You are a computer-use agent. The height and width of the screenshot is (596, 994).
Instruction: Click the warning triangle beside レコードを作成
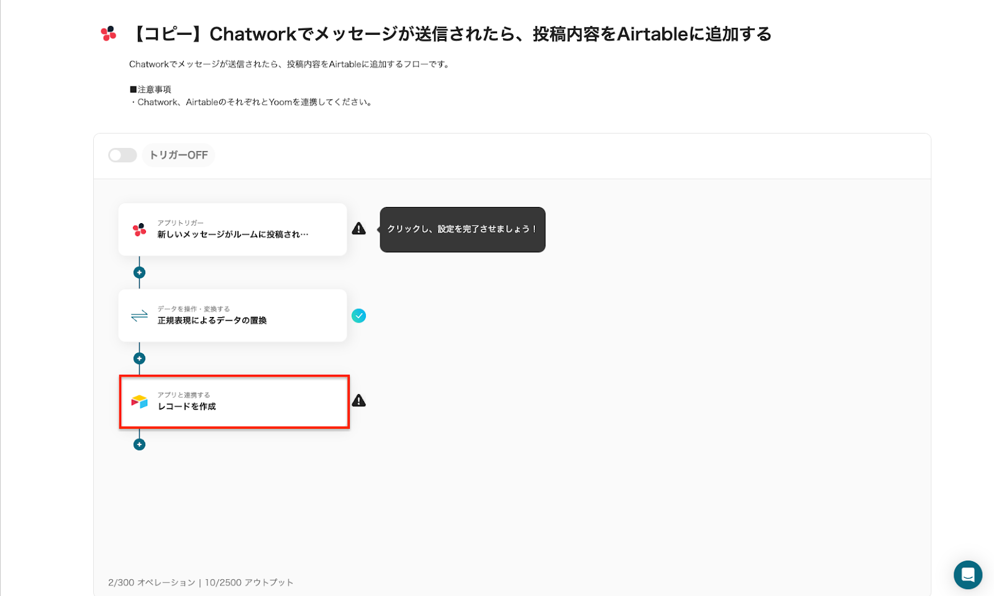[359, 401]
